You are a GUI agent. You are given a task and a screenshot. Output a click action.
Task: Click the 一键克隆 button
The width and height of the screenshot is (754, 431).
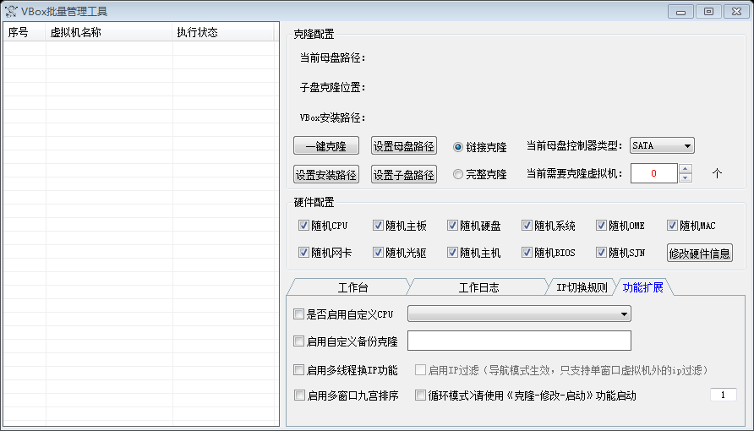click(326, 146)
